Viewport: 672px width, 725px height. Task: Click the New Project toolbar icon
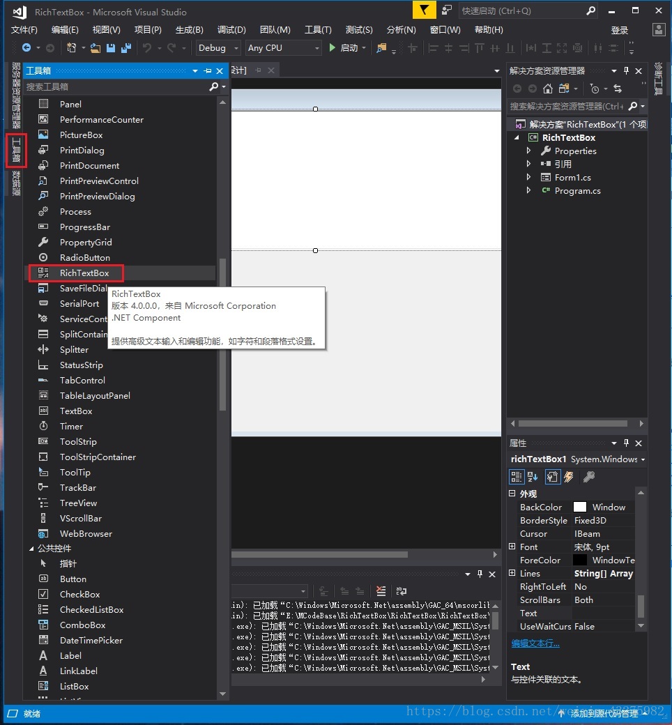[71, 47]
